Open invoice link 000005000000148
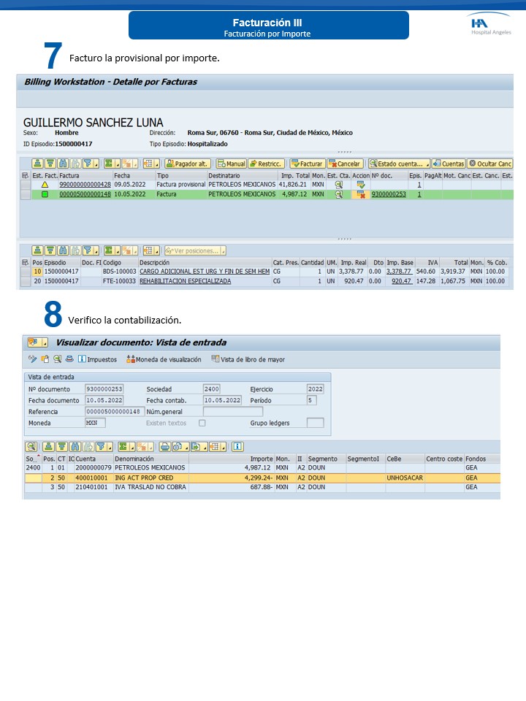The height and width of the screenshot is (701, 526). click(85, 195)
